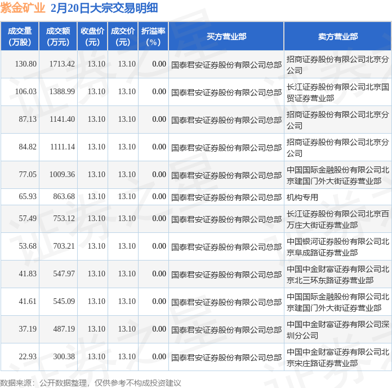Click seller 招商证券北京分公司 in 130.80 row
The width and height of the screenshot is (392, 388).
pyautogui.click(x=338, y=65)
